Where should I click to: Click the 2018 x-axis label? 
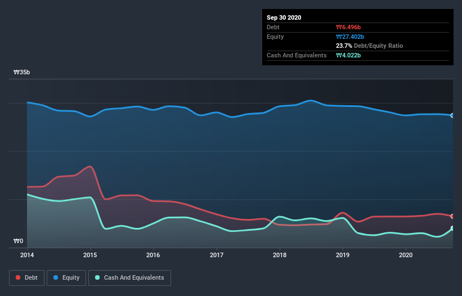[280, 255]
